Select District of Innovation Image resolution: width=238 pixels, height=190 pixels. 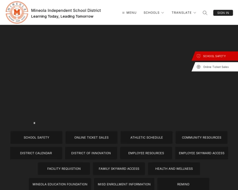pos(91,153)
